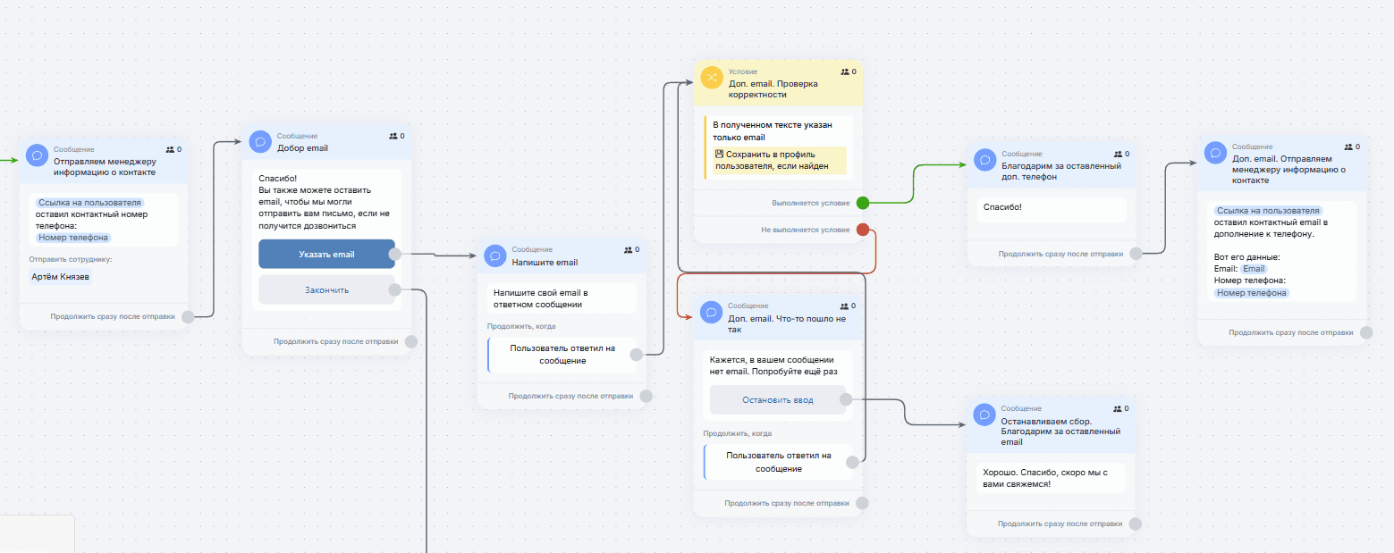Viewport: 1394px width, 553px height.
Task: Click Email variable tag in rightmost node
Action: [1254, 269]
